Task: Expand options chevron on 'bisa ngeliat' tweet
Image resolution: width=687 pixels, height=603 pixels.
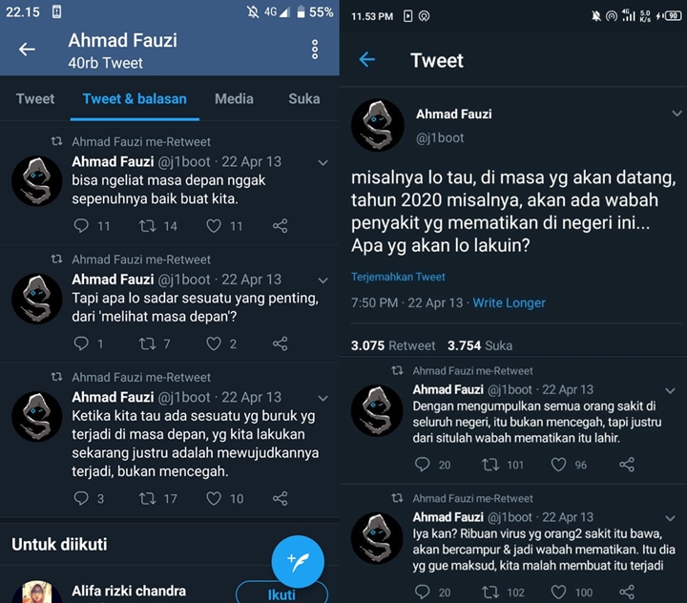Action: pyautogui.click(x=323, y=162)
